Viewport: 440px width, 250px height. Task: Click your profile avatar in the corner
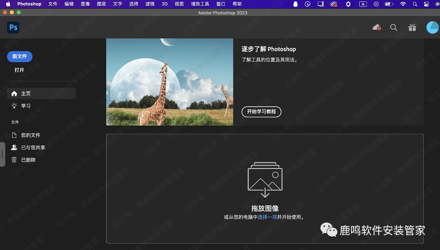tap(432, 27)
